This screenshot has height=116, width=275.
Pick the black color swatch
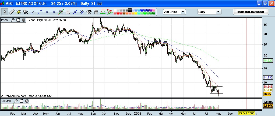(130, 10)
